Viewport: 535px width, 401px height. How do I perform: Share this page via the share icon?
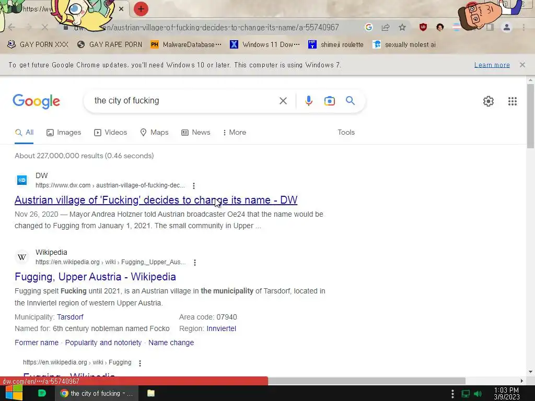386,27
